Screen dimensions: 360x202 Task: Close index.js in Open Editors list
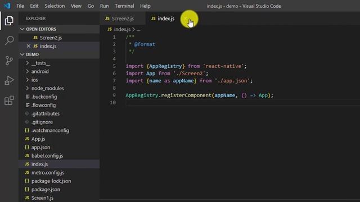click(x=29, y=46)
